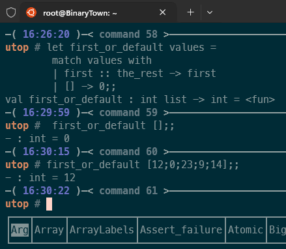Click the active utop prompt cursor
Image resolution: width=286 pixels, height=249 pixels.
click(49, 204)
